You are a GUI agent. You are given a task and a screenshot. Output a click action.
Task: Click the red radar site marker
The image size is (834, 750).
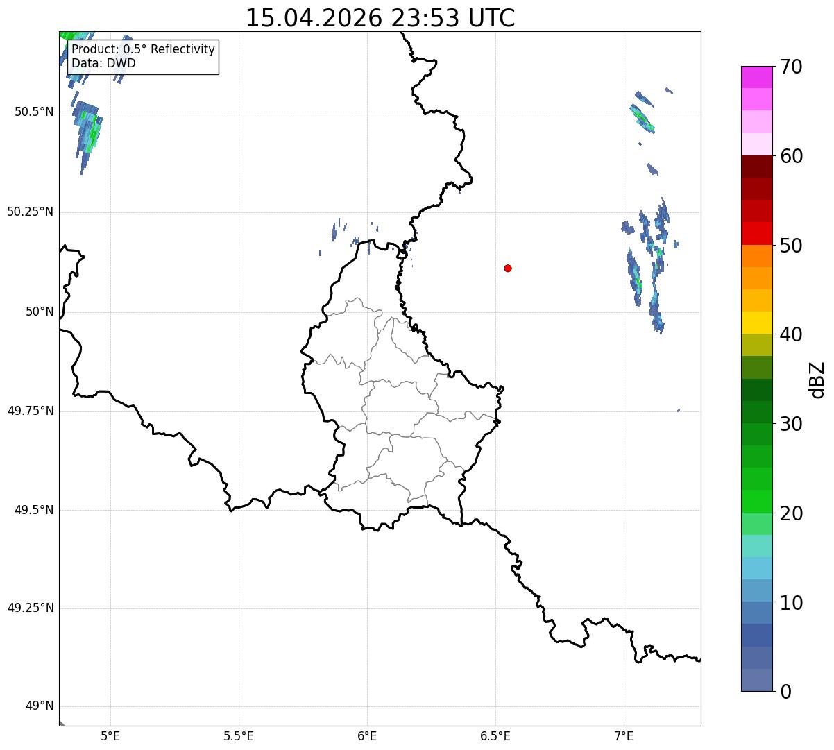(508, 268)
